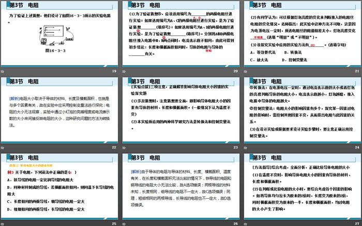362x226 pixels.
Task: Click the animation star icon under slide 22
Action: click(x=3, y=147)
